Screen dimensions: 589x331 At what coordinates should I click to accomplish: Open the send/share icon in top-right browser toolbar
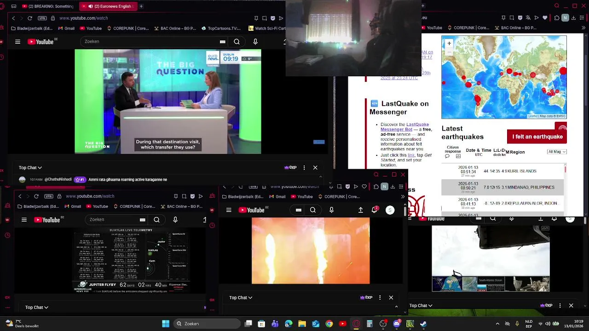(x=537, y=18)
